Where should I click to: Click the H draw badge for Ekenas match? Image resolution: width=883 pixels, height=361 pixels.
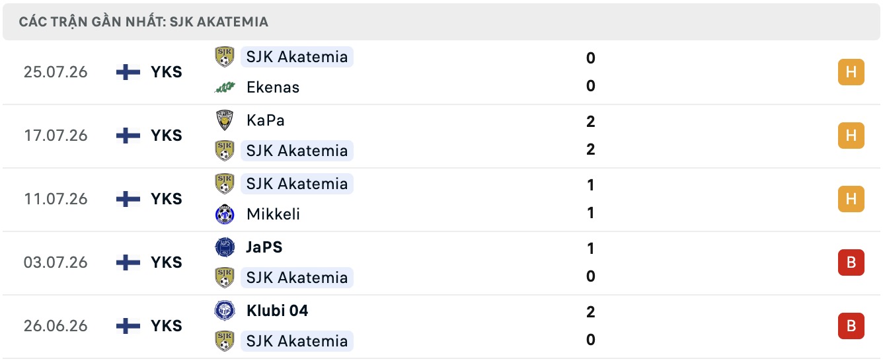click(x=851, y=72)
